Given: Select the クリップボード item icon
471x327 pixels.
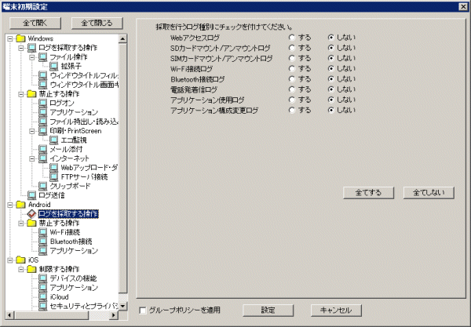Looking at the screenshot, I should 42,186.
